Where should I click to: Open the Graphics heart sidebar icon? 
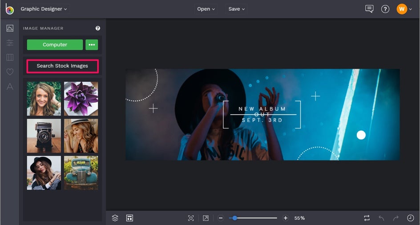(10, 72)
